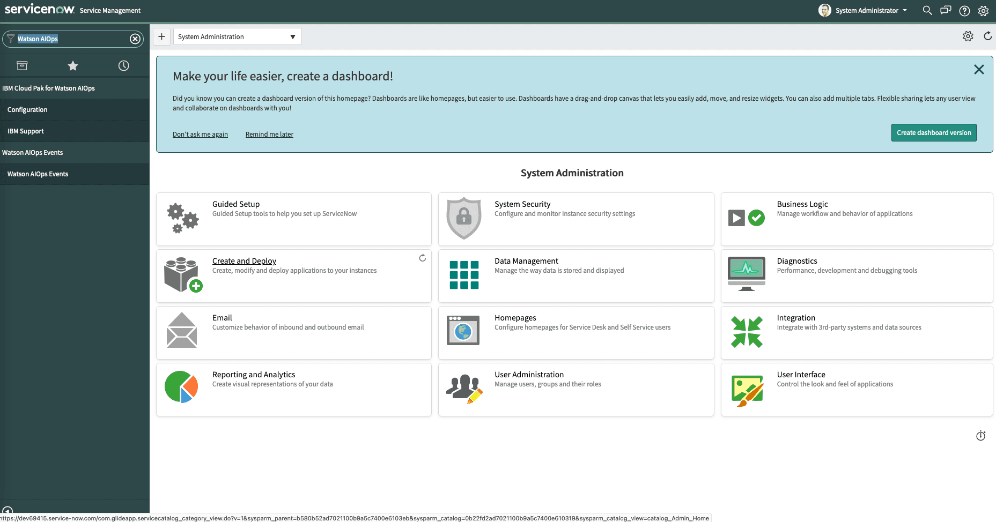This screenshot has height=522, width=996.
Task: Collapse IBM Cloud Pak for Watson AIOps
Action: (x=48, y=88)
